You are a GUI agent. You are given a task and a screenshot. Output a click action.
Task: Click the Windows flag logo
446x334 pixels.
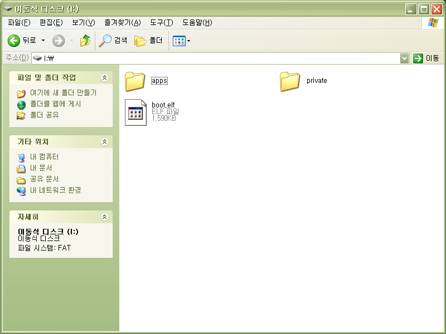tap(433, 22)
